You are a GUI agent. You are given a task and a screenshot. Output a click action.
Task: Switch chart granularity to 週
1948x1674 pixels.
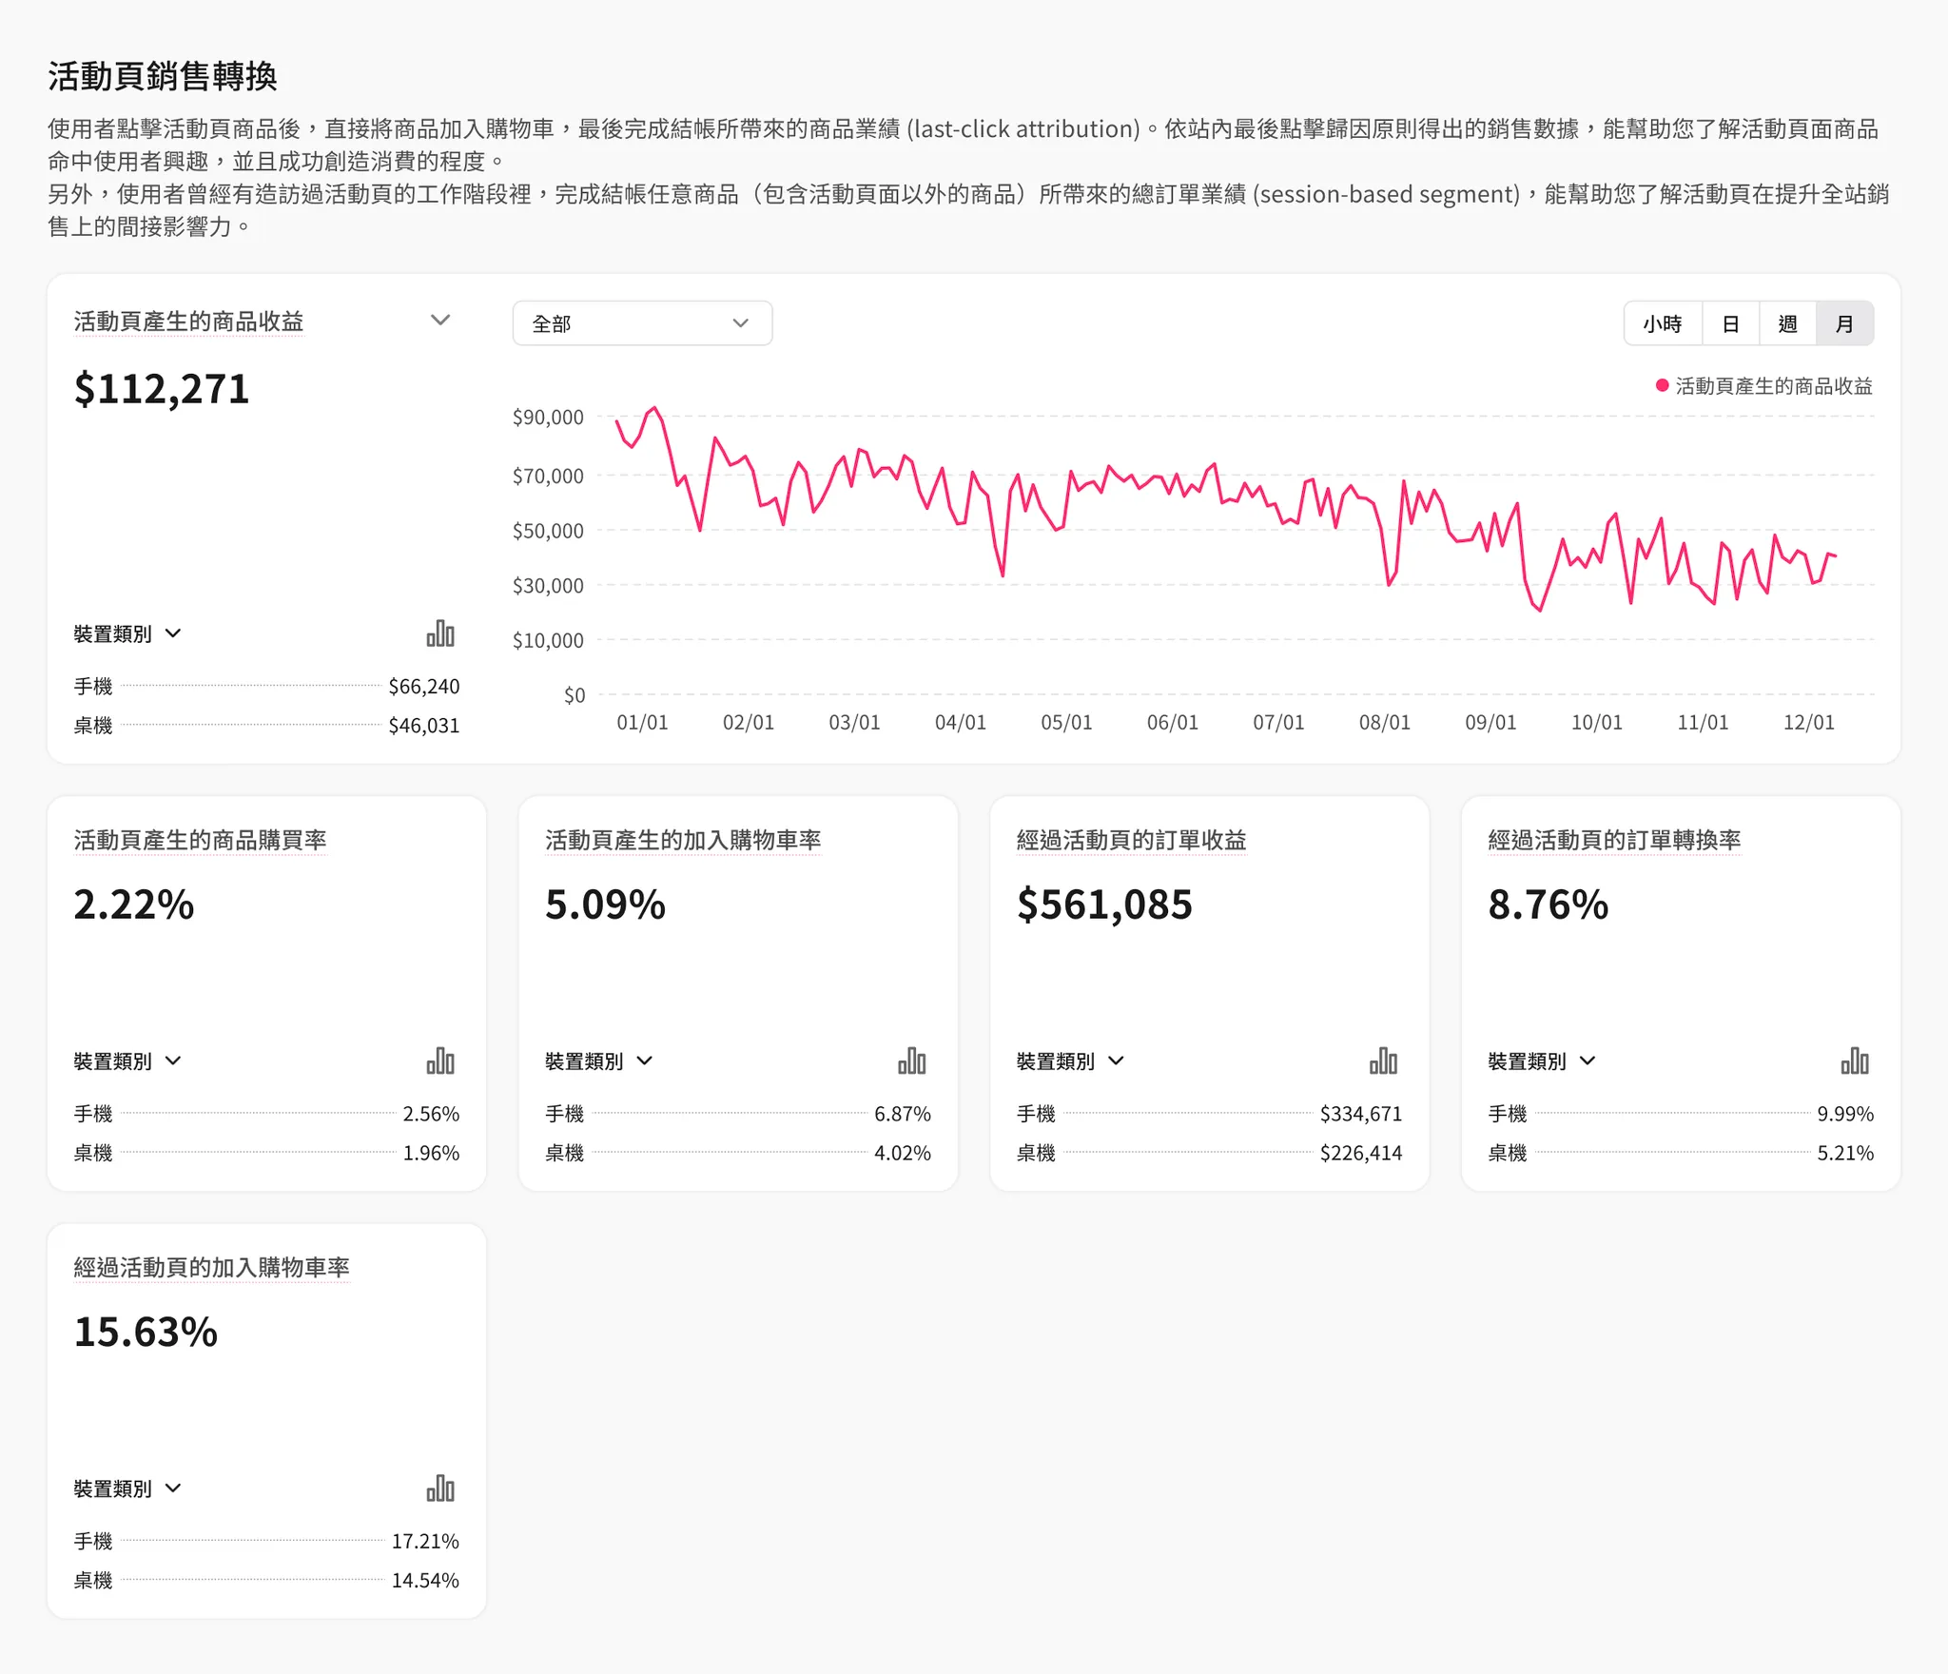pos(1787,324)
